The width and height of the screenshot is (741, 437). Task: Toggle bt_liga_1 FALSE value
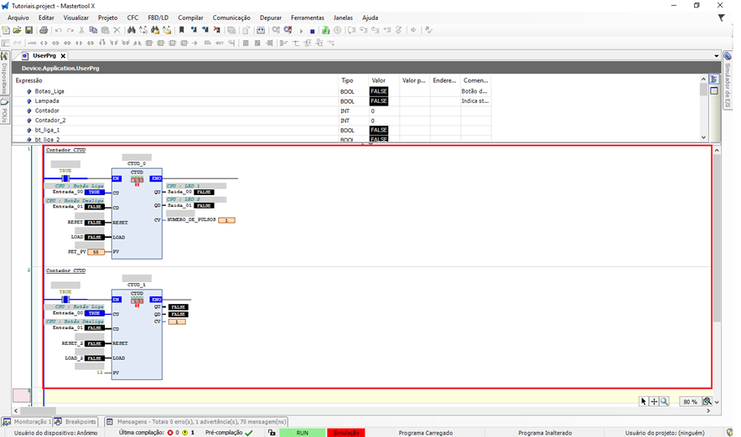point(379,131)
